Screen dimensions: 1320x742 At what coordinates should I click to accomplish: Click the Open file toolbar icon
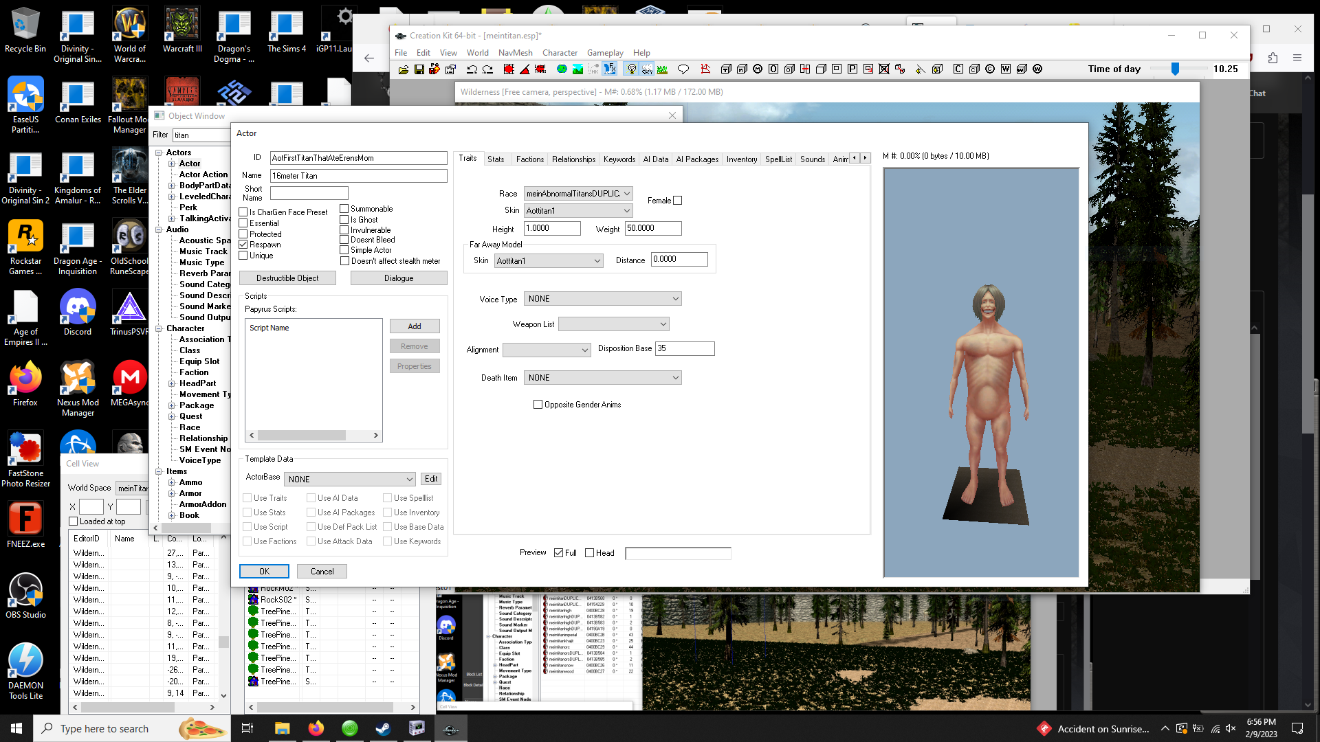tap(404, 69)
